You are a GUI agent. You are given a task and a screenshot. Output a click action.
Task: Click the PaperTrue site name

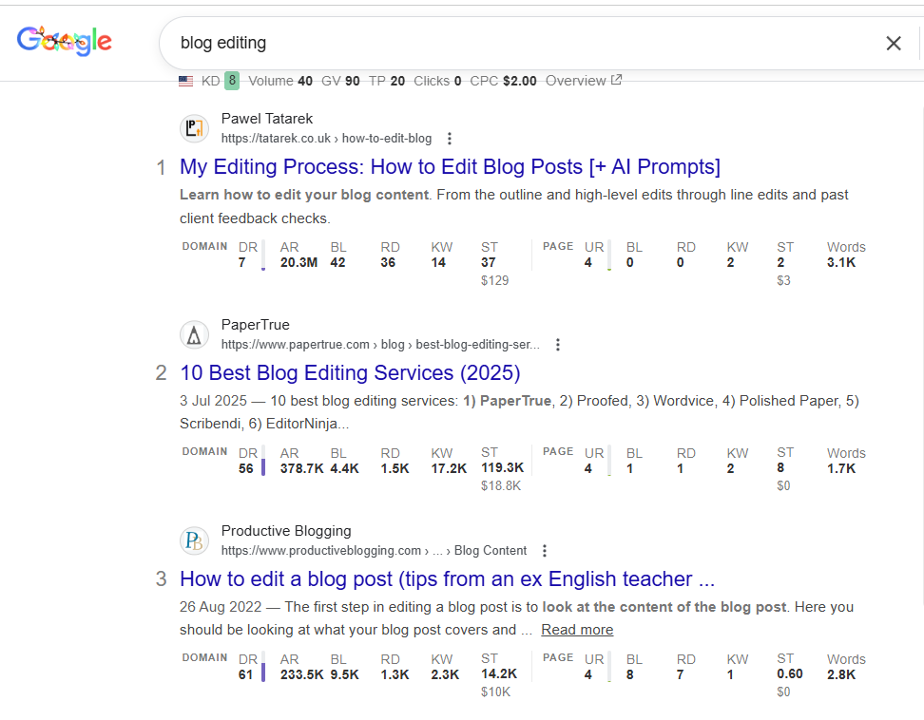(255, 325)
